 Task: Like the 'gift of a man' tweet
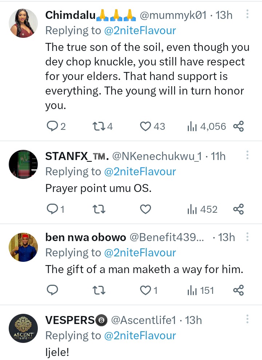click(x=146, y=290)
